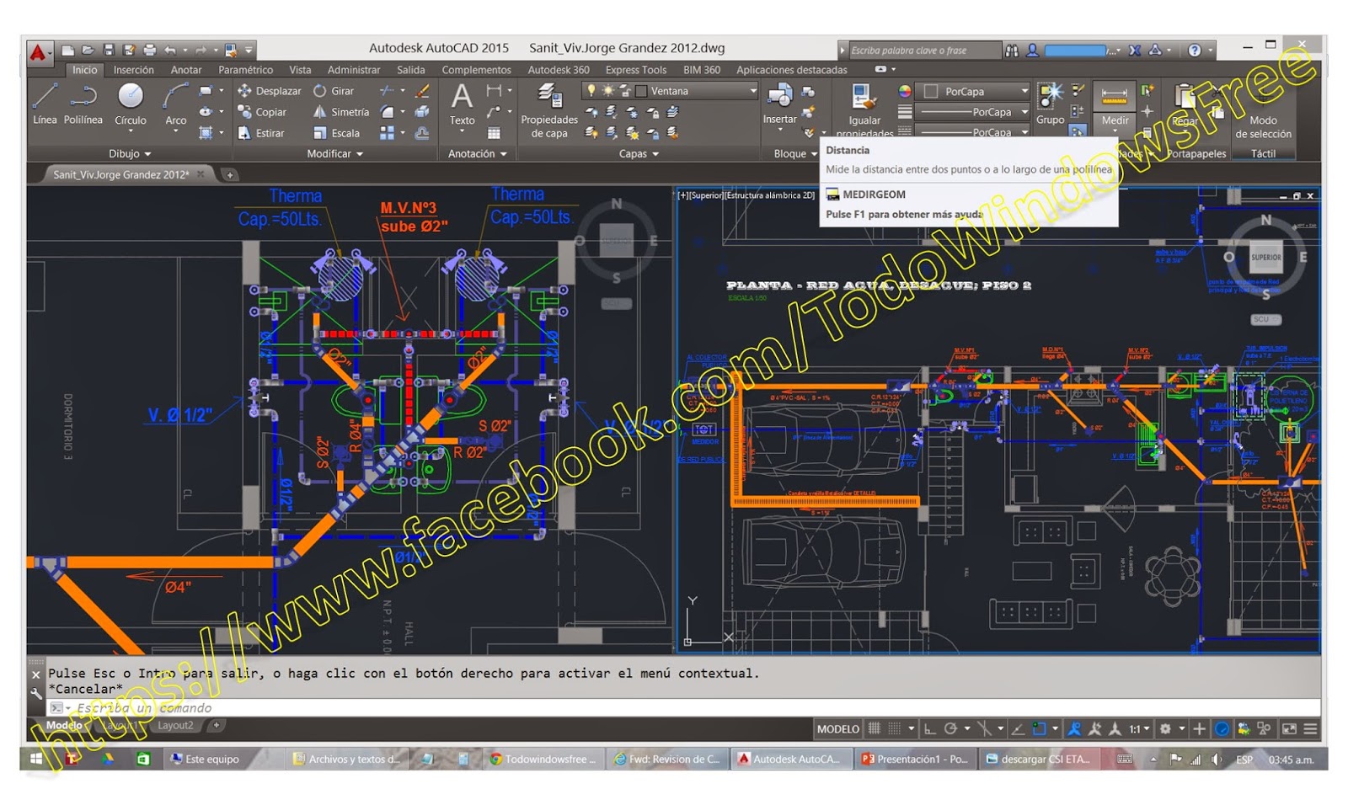
Task: Open the Vista ribbon tab
Action: [x=300, y=70]
